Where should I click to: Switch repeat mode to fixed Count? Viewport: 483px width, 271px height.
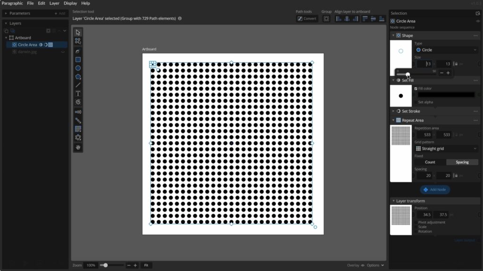(430, 162)
